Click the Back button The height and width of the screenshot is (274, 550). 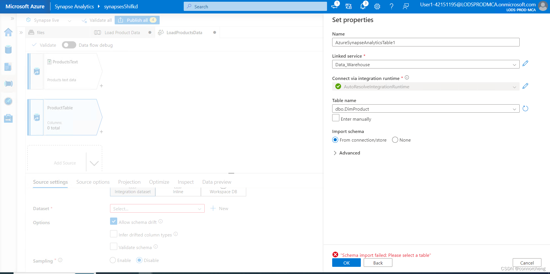[378, 263]
